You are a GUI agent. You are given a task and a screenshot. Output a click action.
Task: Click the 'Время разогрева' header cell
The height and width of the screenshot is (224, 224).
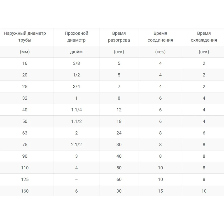(119, 37)
